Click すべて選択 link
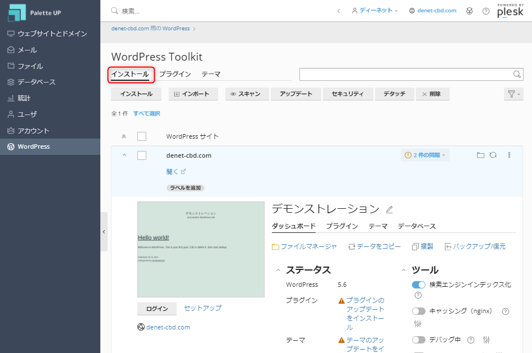Screen dimensions: 532x353 click(x=146, y=113)
